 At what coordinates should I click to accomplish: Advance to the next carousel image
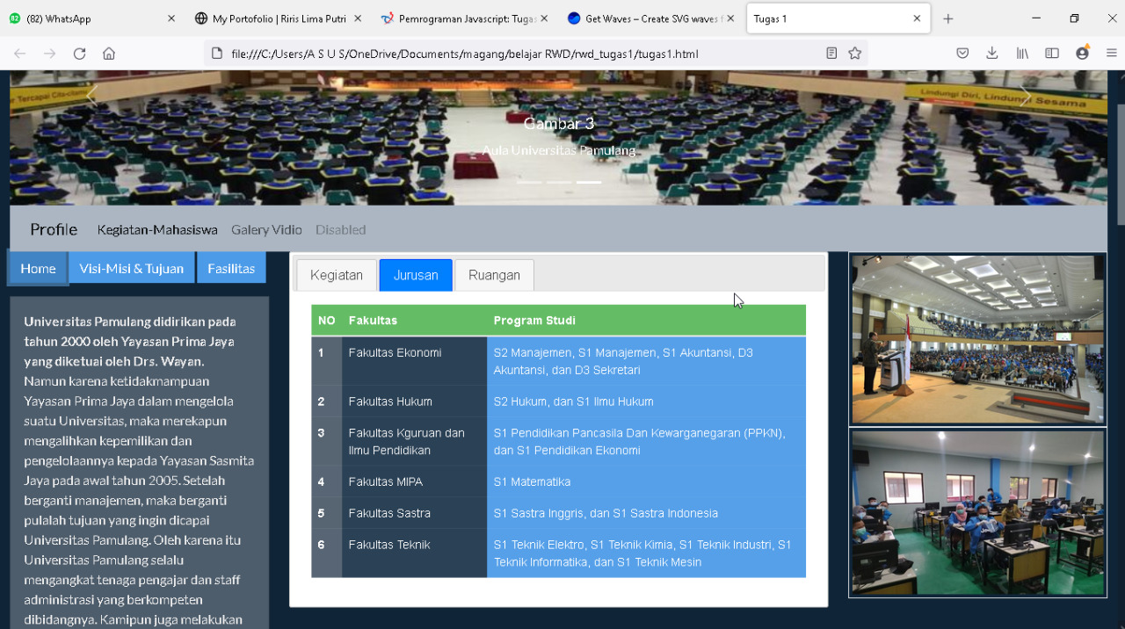[x=1025, y=95]
